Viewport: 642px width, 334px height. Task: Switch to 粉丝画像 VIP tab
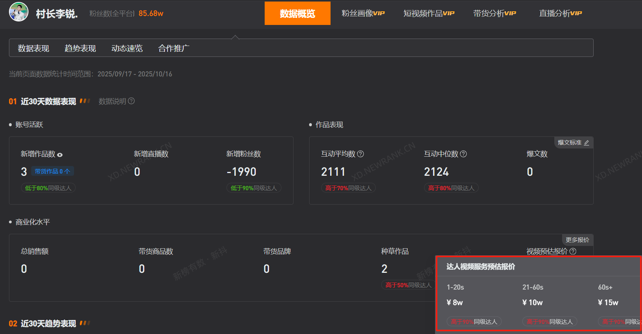point(363,14)
